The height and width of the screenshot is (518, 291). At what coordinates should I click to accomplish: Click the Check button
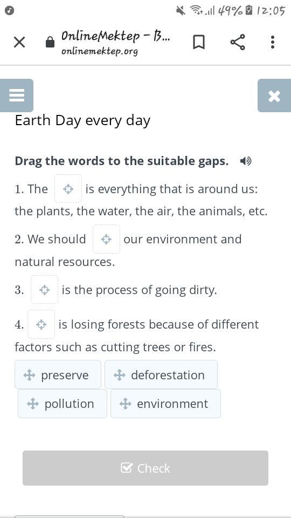pyautogui.click(x=145, y=468)
